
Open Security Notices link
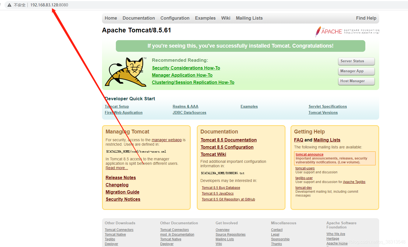[123, 199]
